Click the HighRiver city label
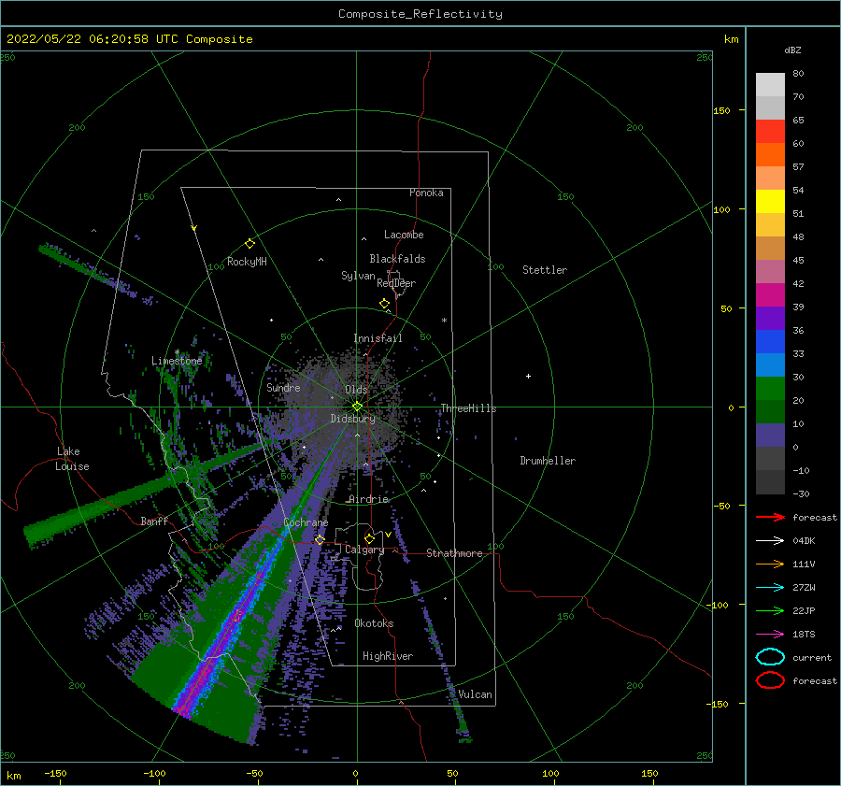This screenshot has width=841, height=786. [388, 656]
